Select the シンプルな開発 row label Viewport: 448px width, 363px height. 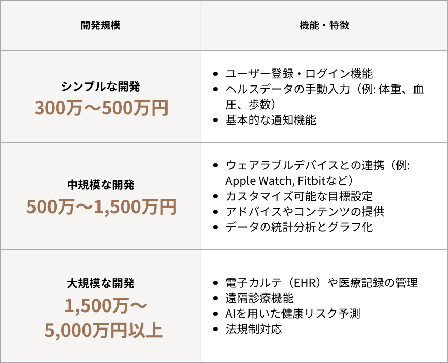tap(101, 86)
